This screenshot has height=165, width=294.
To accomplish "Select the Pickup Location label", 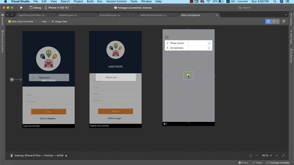I will click(177, 43).
